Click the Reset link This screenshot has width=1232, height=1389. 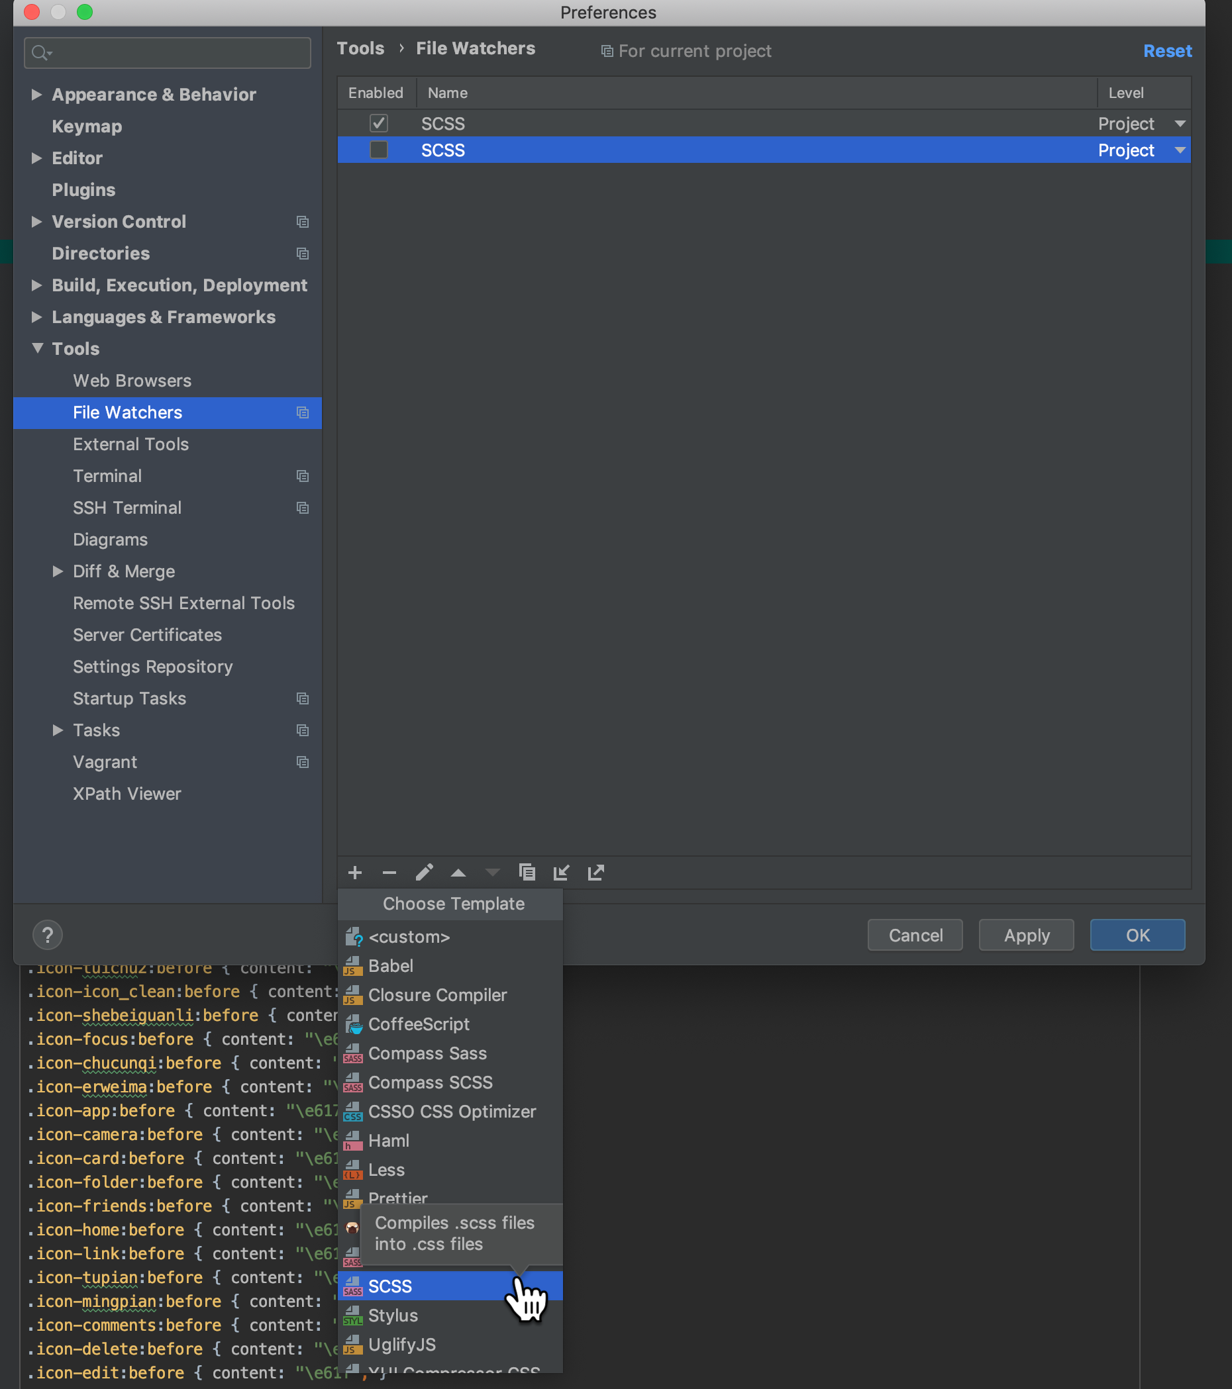point(1167,51)
